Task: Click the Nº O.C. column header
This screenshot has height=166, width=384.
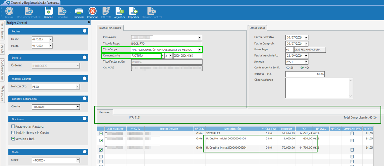Action: point(321,129)
